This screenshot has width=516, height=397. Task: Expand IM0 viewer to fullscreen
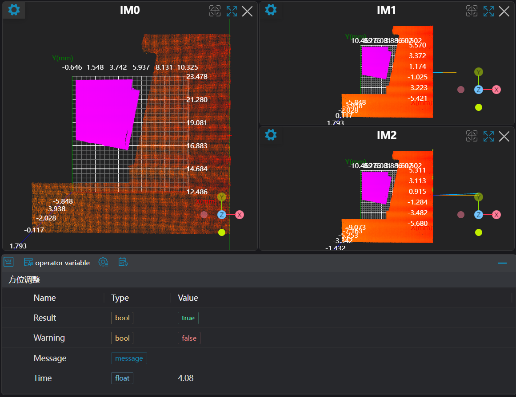[232, 11]
